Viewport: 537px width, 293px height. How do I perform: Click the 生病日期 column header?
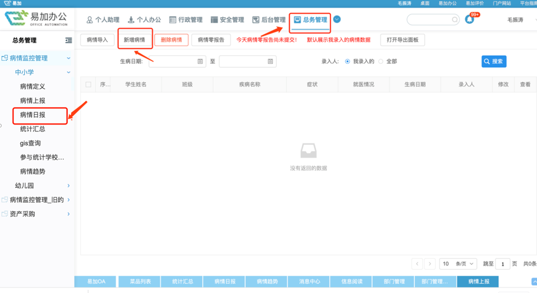tap(415, 84)
